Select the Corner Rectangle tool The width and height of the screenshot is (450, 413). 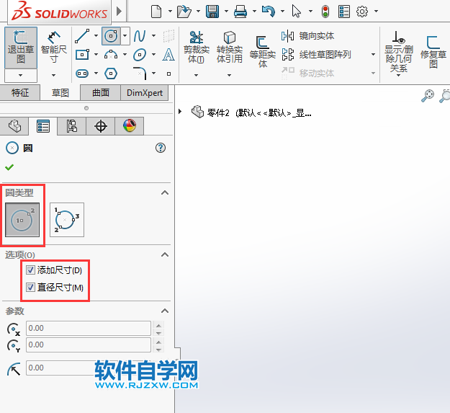coord(82,55)
